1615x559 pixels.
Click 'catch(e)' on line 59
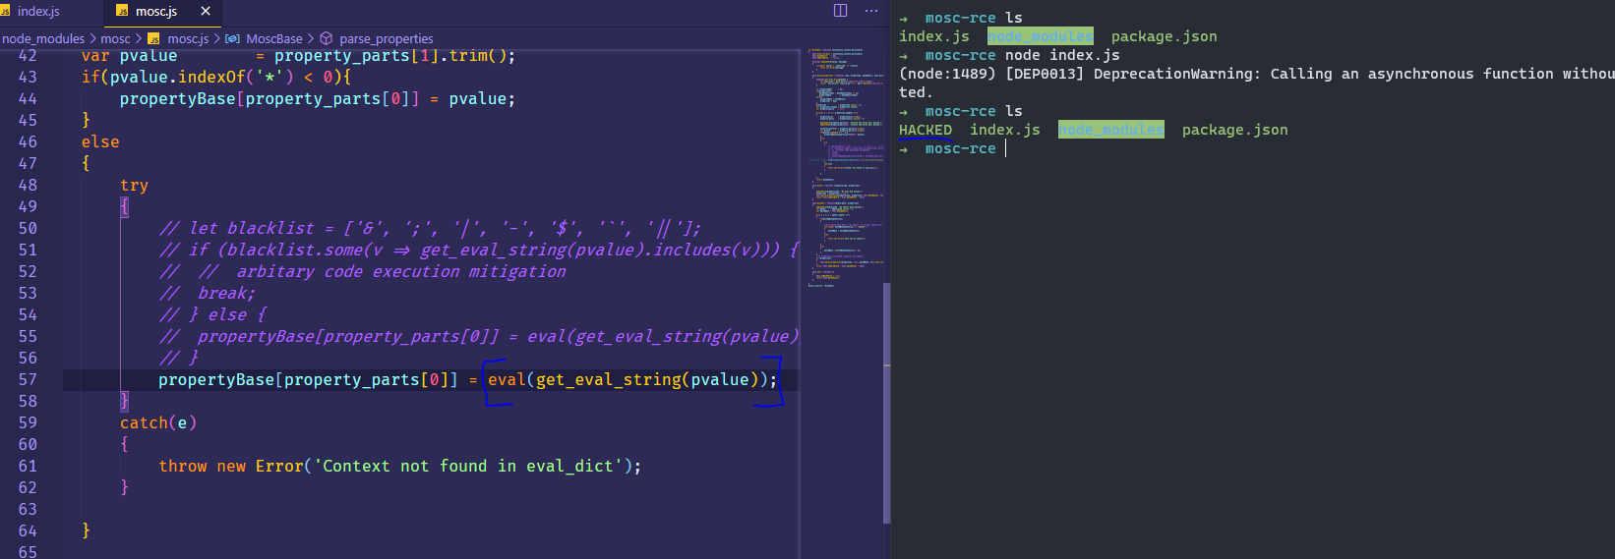click(x=158, y=422)
